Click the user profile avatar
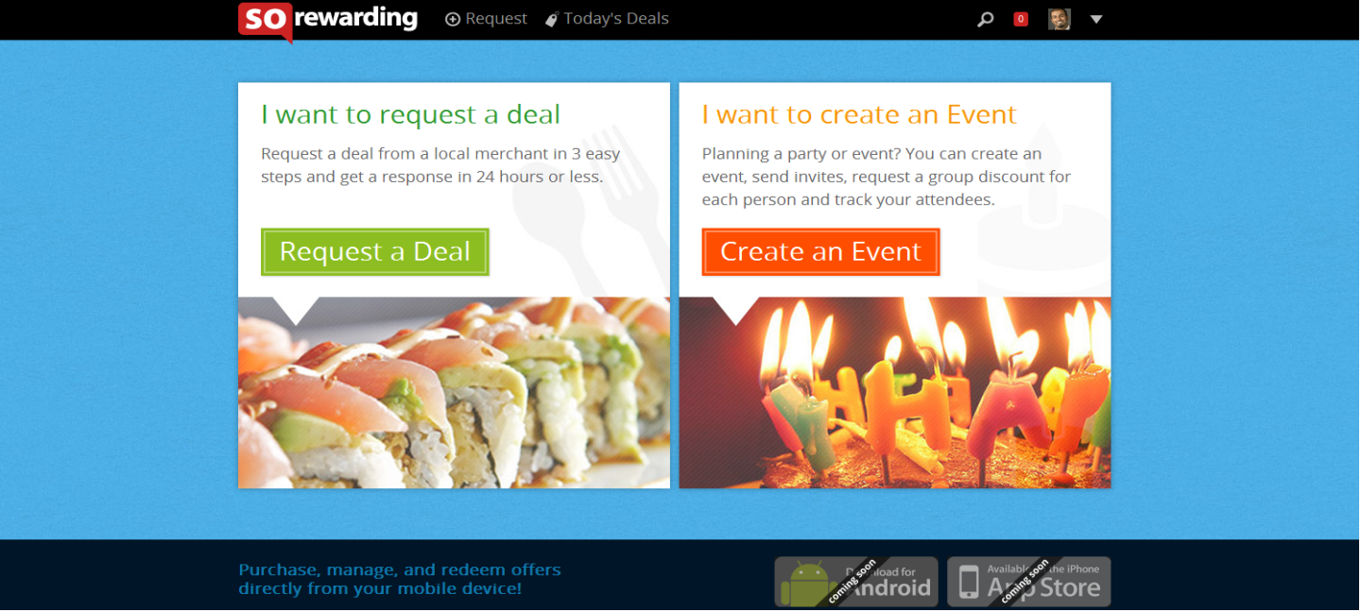The width and height of the screenshot is (1361, 612). [1060, 19]
